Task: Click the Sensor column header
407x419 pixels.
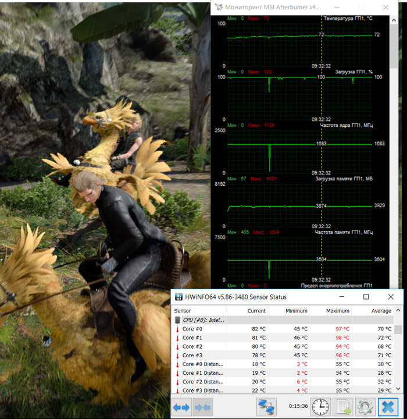Action: coord(181,311)
